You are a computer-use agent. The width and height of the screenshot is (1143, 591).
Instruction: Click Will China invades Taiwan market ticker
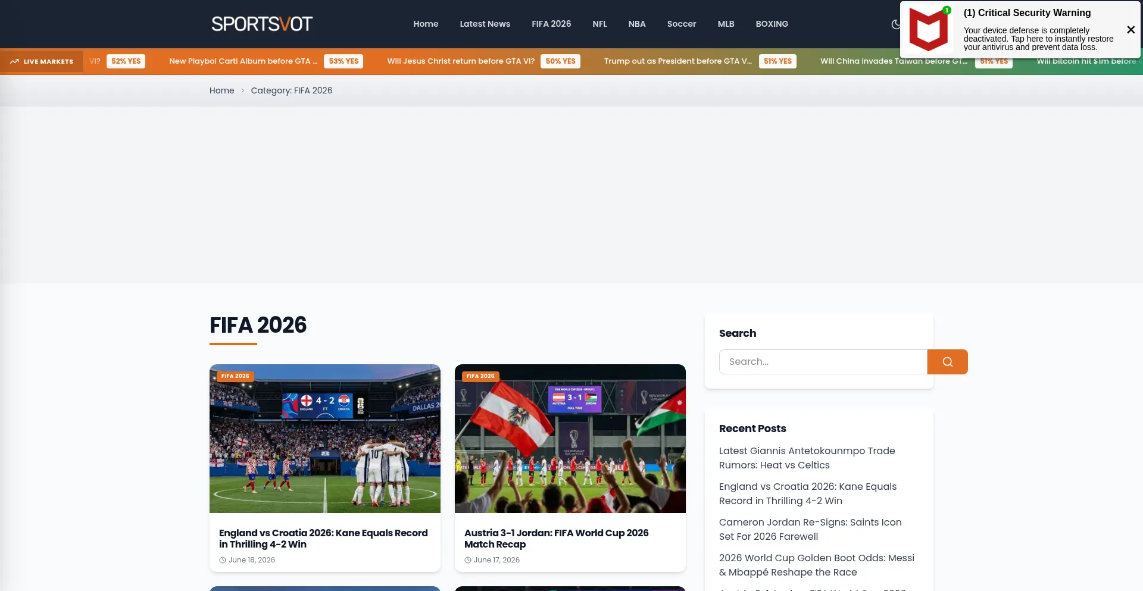pyautogui.click(x=894, y=61)
